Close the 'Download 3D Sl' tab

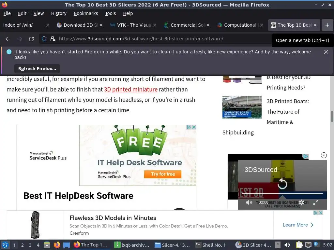(x=101, y=25)
